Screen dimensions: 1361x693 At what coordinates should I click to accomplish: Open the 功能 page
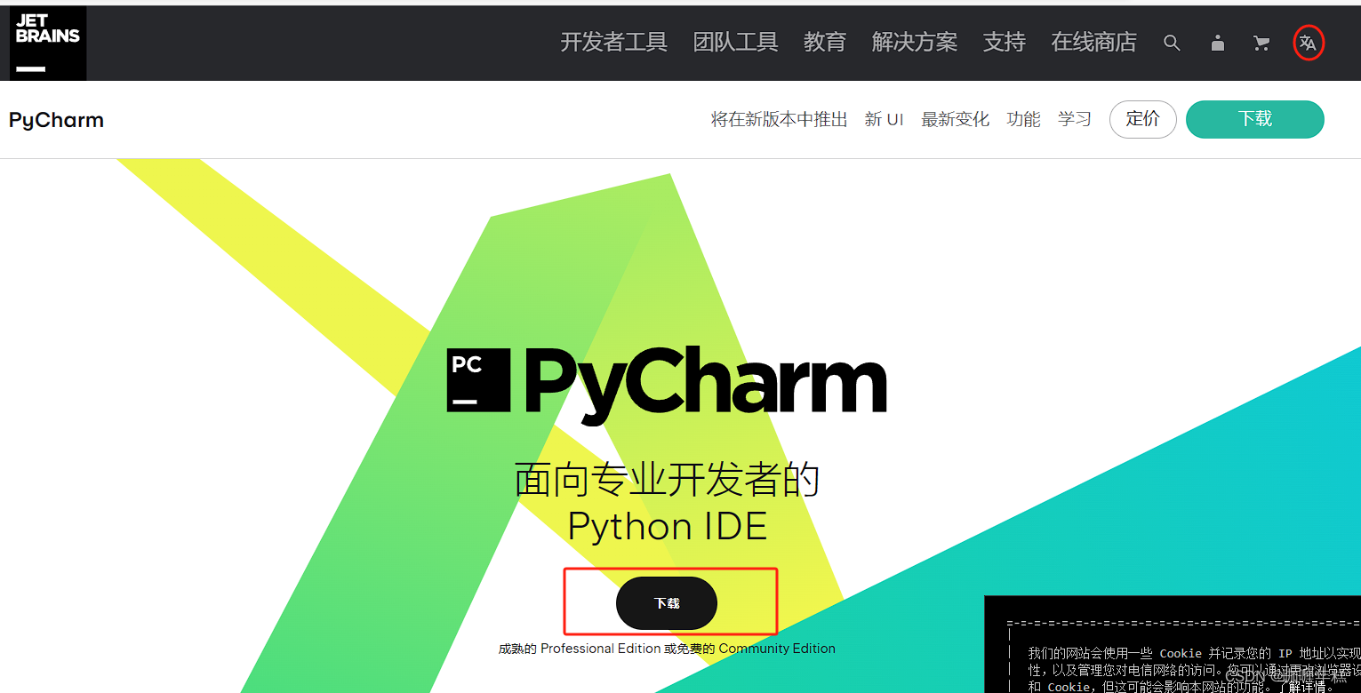(x=1023, y=119)
